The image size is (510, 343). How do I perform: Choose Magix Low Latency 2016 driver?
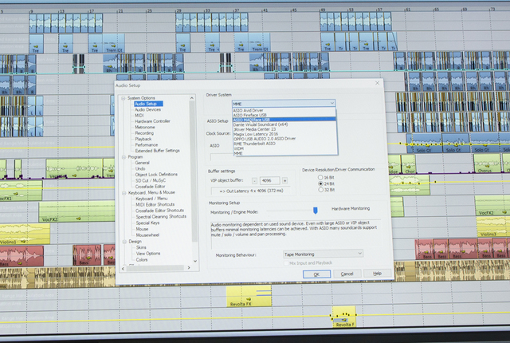(x=253, y=133)
